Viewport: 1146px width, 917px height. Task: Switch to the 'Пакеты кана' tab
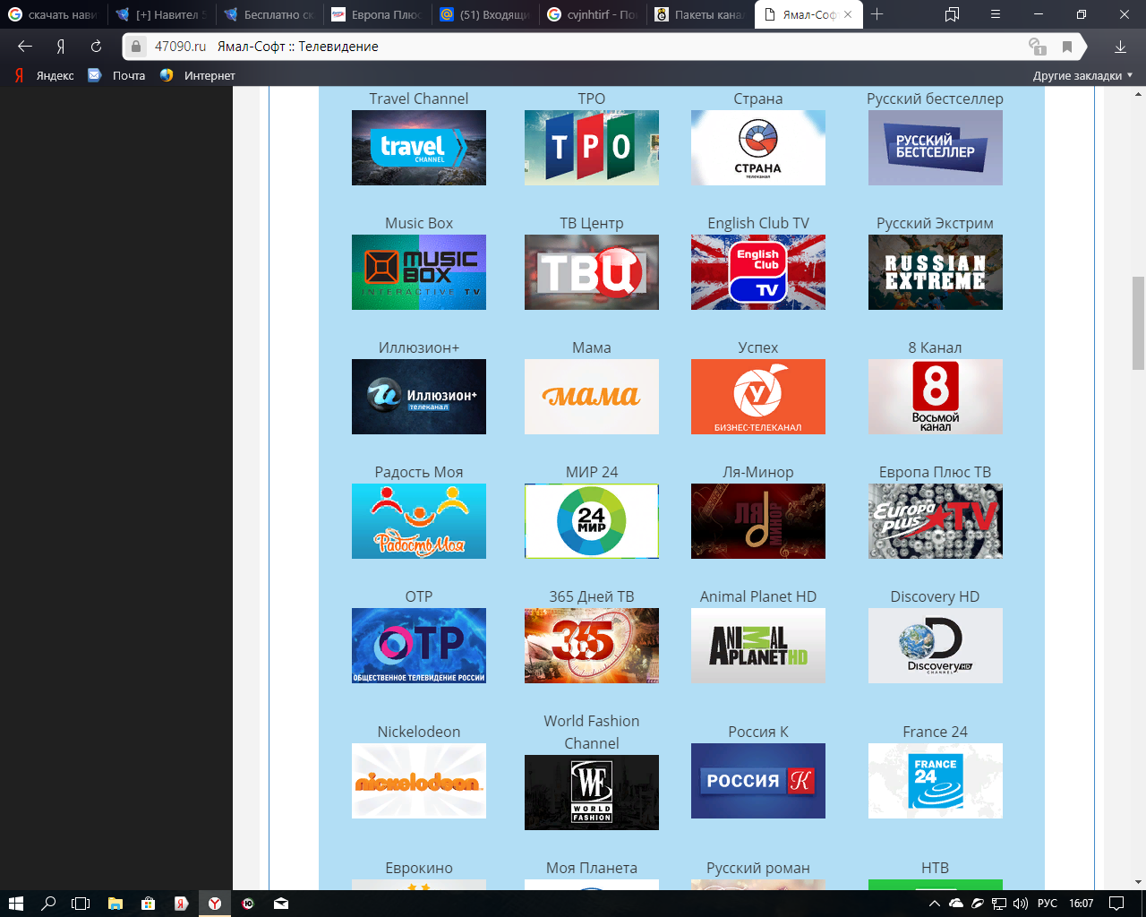(x=699, y=14)
